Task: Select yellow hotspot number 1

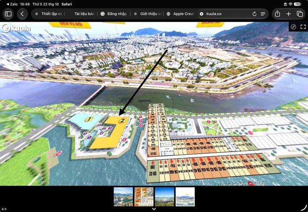Action: point(89,119)
